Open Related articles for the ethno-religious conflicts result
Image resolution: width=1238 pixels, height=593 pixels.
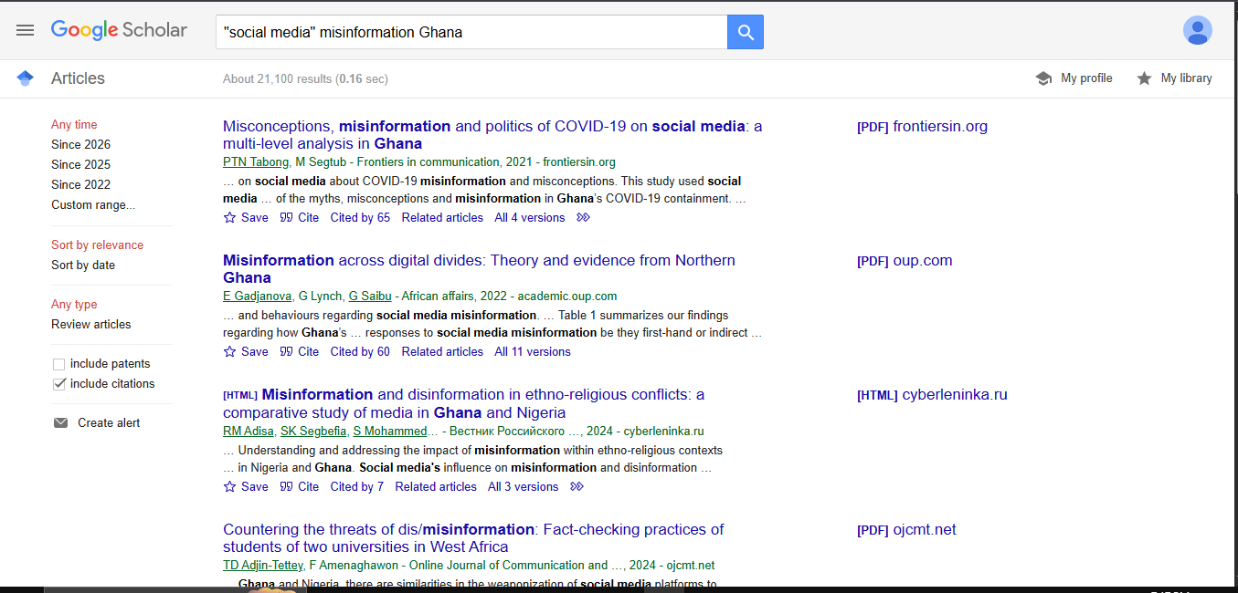click(436, 486)
